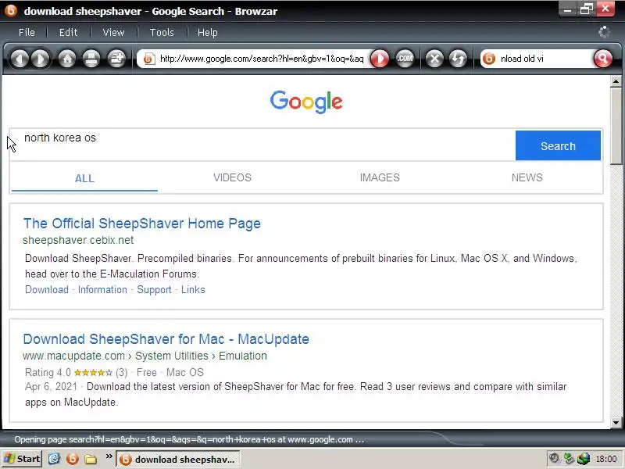Image resolution: width=625 pixels, height=469 pixels.
Task: Click the 18:00 taskbar clock
Action: tap(606, 459)
